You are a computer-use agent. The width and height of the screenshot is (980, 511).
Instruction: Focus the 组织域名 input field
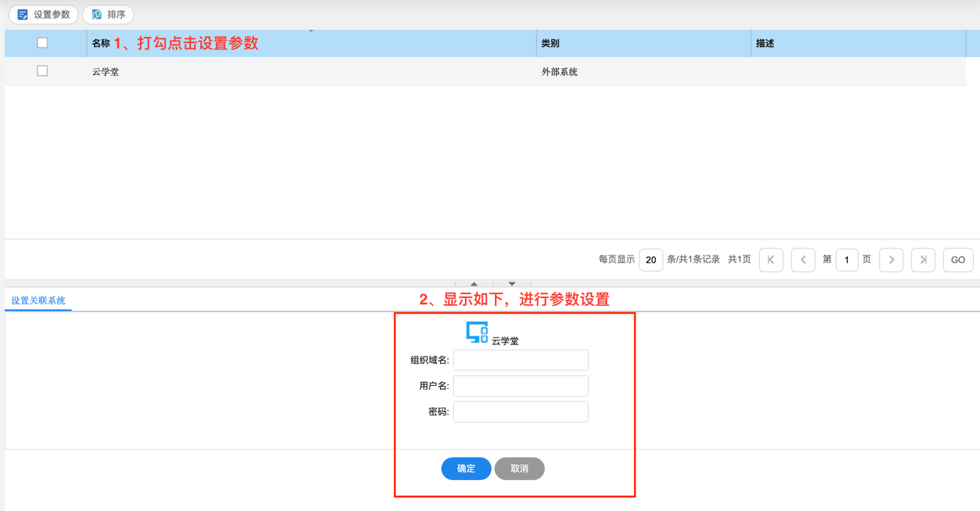(521, 360)
